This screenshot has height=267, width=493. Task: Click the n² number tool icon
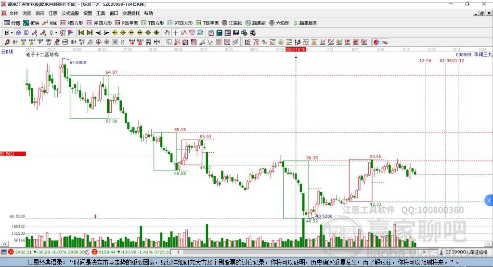(82, 42)
